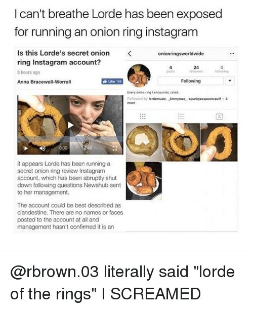
Task: Click the small play icon in the video controls
Action: tap(26, 148)
